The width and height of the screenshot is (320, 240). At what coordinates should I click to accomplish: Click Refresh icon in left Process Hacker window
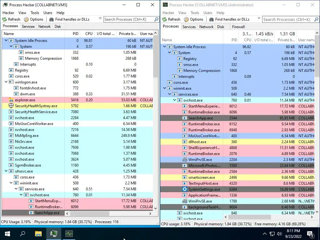coord(4,19)
